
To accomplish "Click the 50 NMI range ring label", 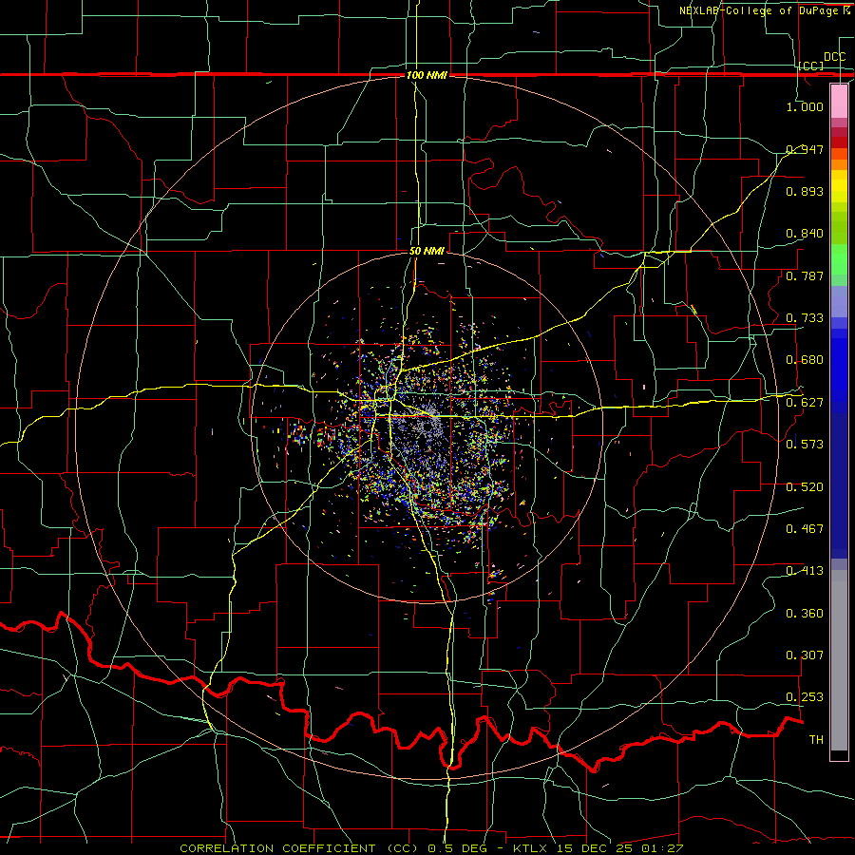I will click(x=427, y=251).
